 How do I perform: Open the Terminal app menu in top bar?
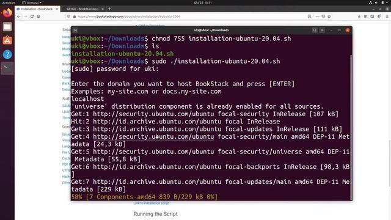[32, 2]
